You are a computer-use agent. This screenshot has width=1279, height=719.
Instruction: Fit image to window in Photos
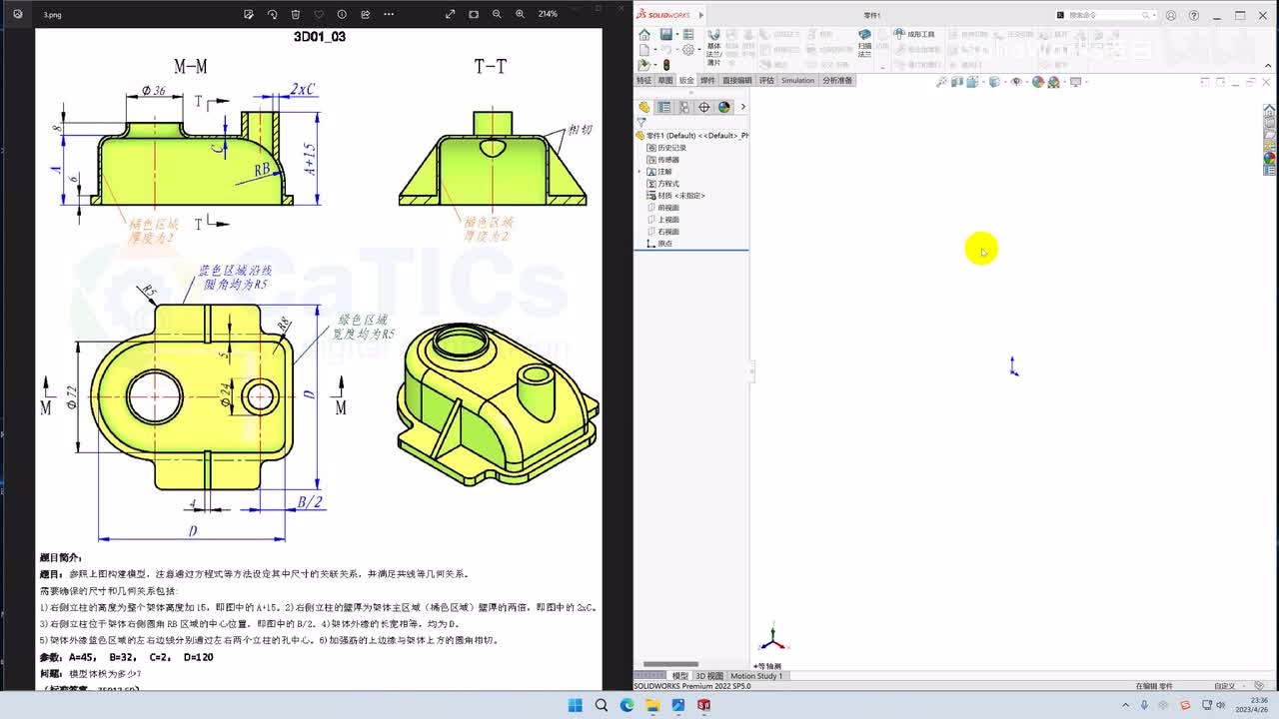[474, 14]
